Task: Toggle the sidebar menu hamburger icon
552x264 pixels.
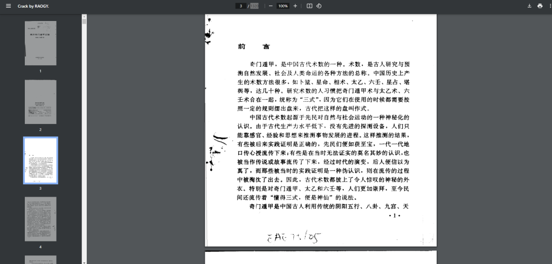Action: click(x=9, y=6)
